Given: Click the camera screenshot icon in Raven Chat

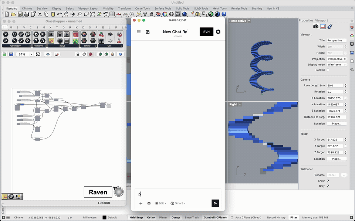Looking at the screenshot, I should pyautogui.click(x=149, y=203).
